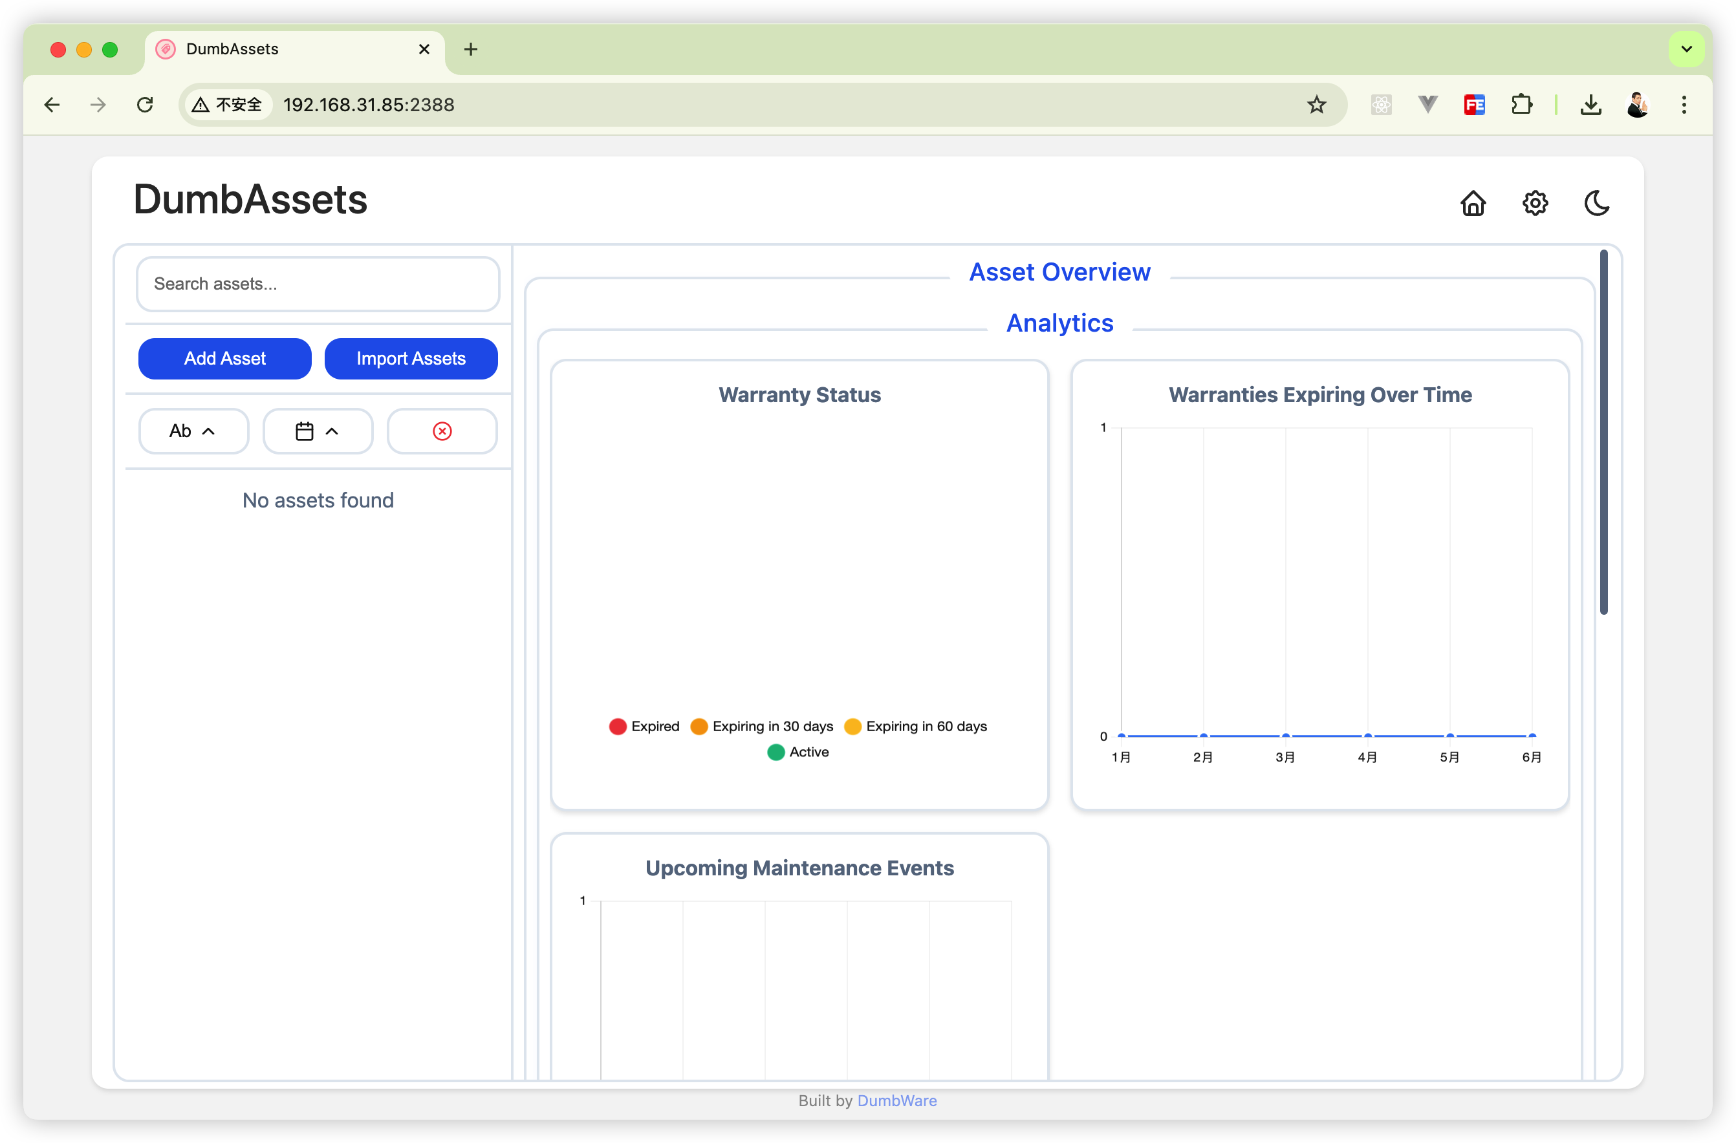Open the DumbWare footer link

pos(896,1101)
